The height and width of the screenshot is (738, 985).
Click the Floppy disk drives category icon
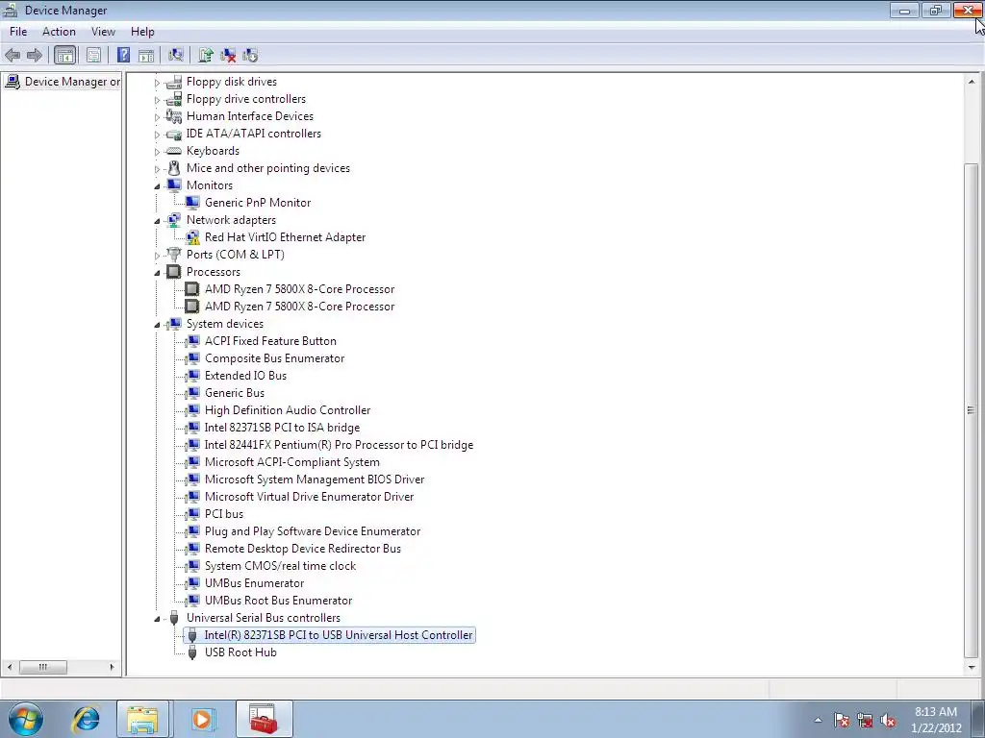pyautogui.click(x=174, y=82)
